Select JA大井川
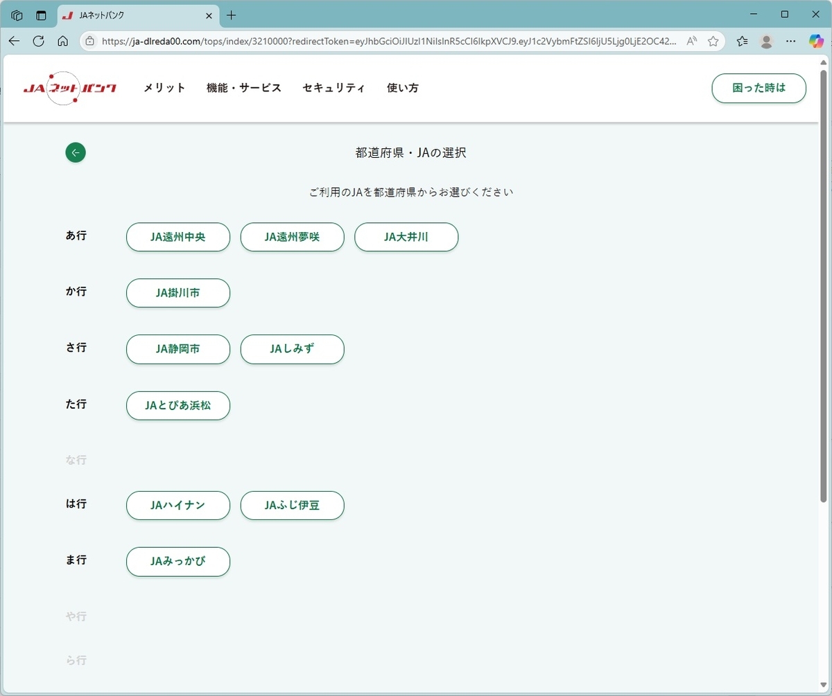This screenshot has height=696, width=832. (x=406, y=237)
